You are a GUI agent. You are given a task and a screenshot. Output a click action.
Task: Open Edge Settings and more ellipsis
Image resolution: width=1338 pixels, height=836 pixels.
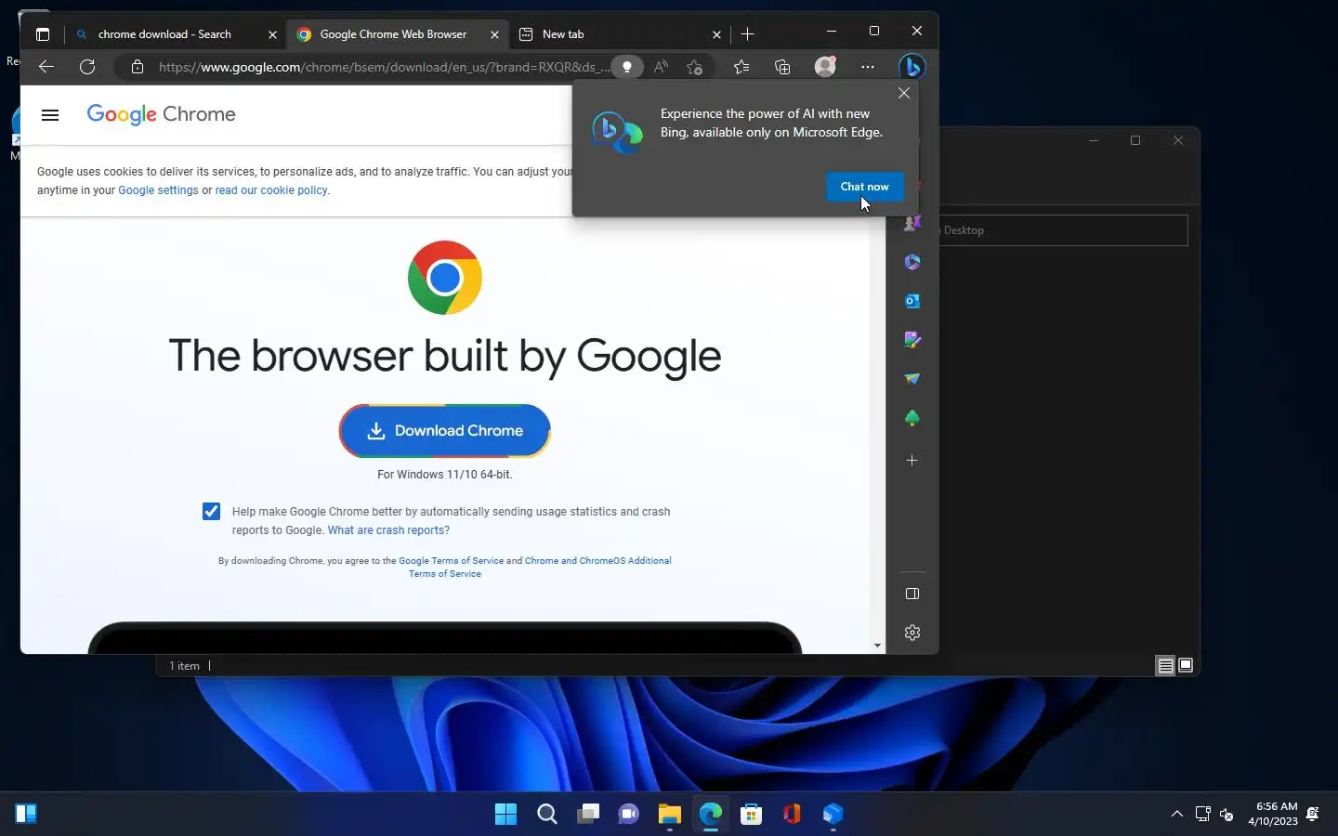click(x=867, y=67)
